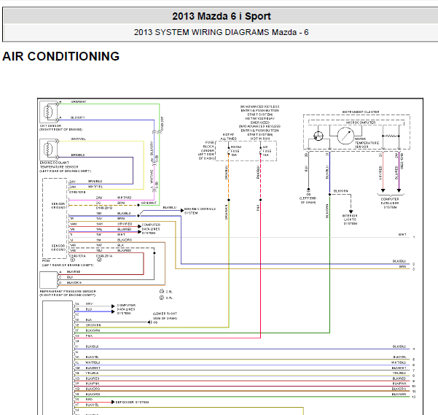Screen dimensions: 438x415
Task: Click the INSTRUMENT CLUSTER label
Action: coord(361,112)
